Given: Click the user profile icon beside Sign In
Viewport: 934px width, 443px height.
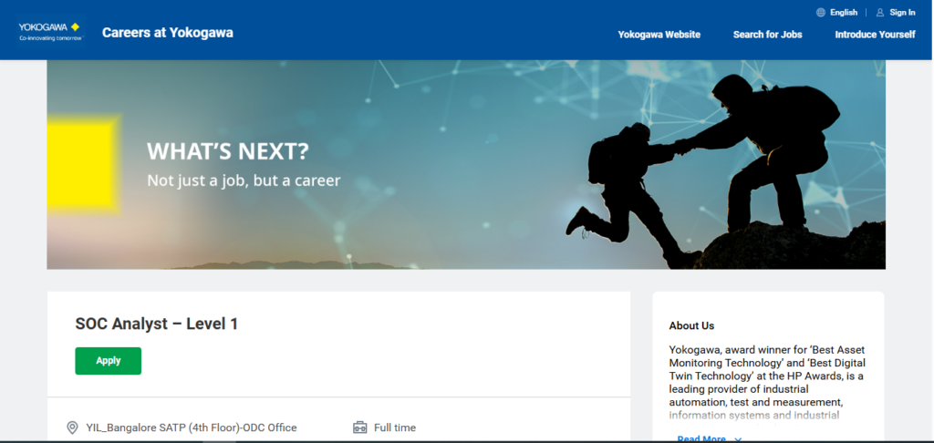Looking at the screenshot, I should (x=880, y=13).
